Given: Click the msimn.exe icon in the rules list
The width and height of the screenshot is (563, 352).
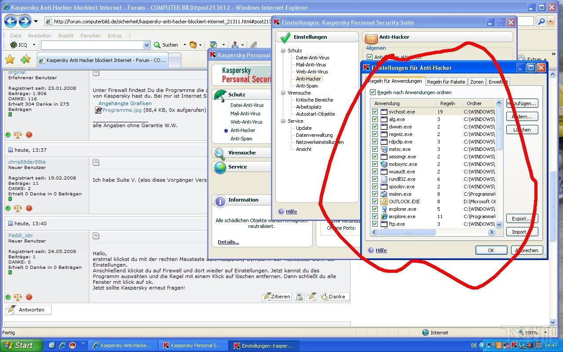Looking at the screenshot, I should [x=384, y=194].
